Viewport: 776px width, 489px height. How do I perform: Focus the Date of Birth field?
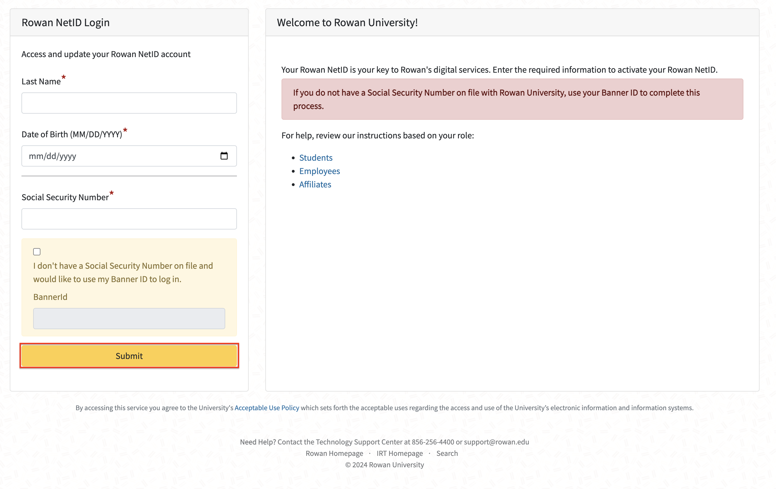click(129, 156)
